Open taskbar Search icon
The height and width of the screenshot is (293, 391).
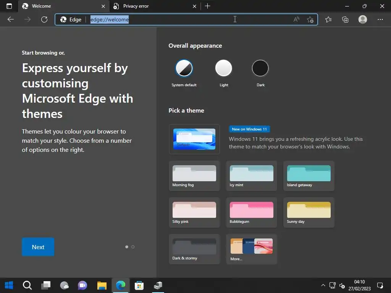click(x=27, y=285)
